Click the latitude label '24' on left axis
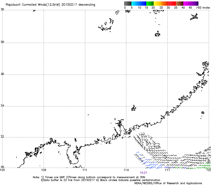This screenshot has width=211, height=185. (x=2, y=106)
